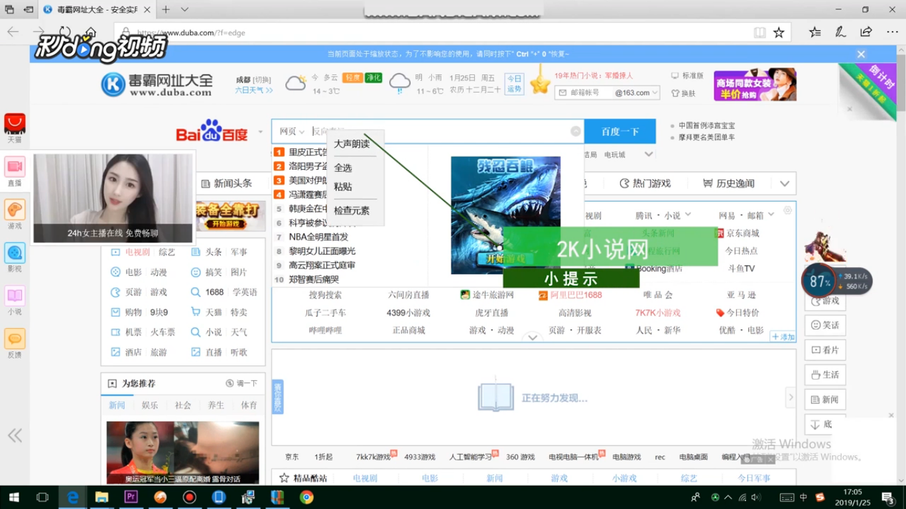Viewport: 906px width, 509px height.
Task: Go back with the Edge back arrow
Action: point(13,32)
